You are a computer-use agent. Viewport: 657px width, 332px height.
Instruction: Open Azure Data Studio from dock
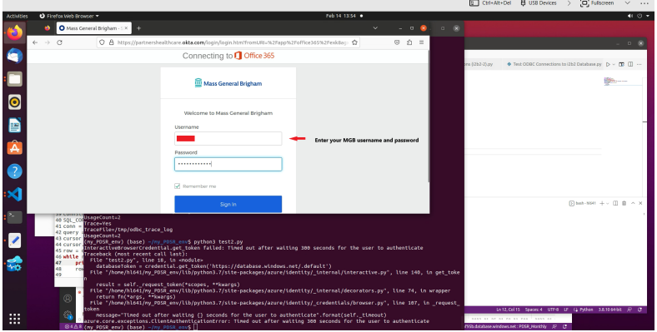pos(15,264)
